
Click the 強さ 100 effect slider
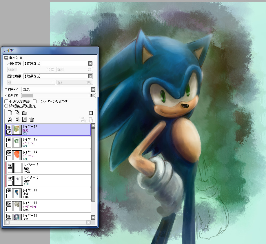click(x=75, y=82)
